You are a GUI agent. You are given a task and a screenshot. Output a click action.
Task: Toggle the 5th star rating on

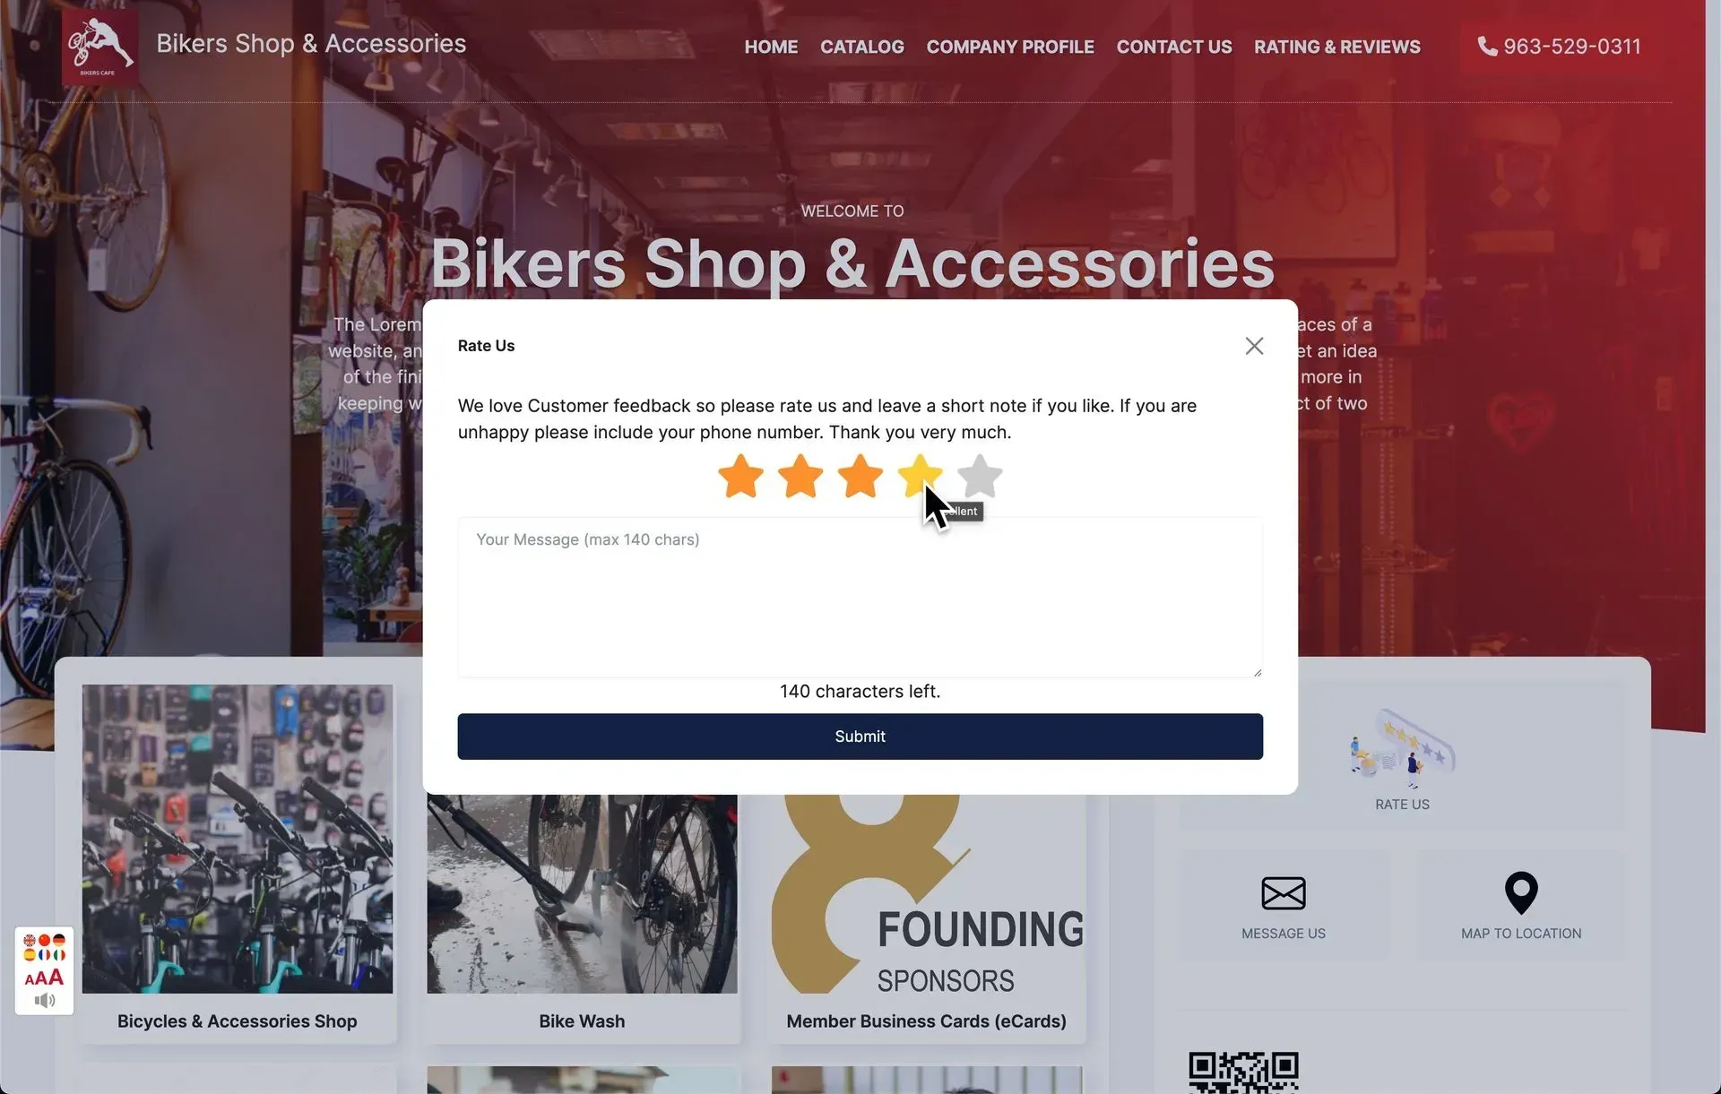979,475
